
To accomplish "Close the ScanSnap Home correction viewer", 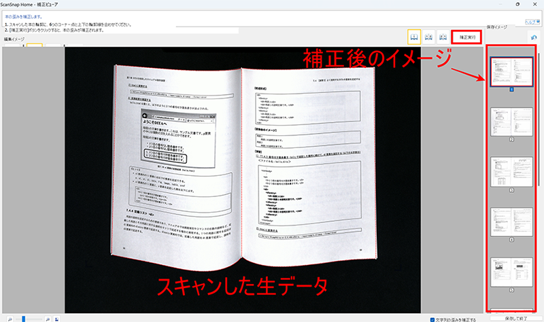I will pyautogui.click(x=534, y=4).
